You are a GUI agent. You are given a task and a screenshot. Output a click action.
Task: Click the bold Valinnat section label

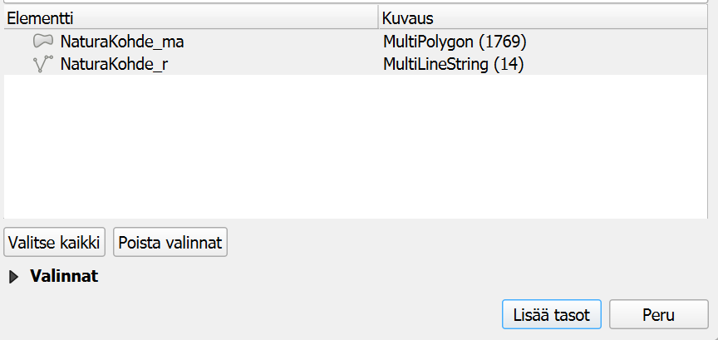(64, 277)
